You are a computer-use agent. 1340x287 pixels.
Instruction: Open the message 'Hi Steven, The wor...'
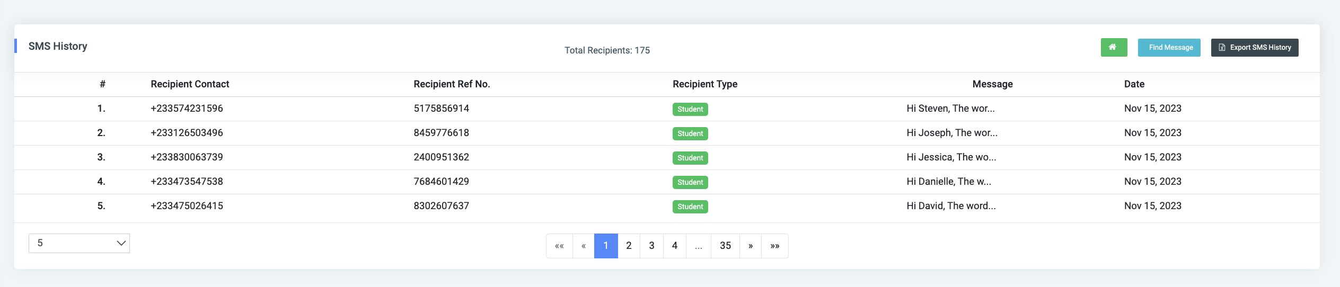950,109
